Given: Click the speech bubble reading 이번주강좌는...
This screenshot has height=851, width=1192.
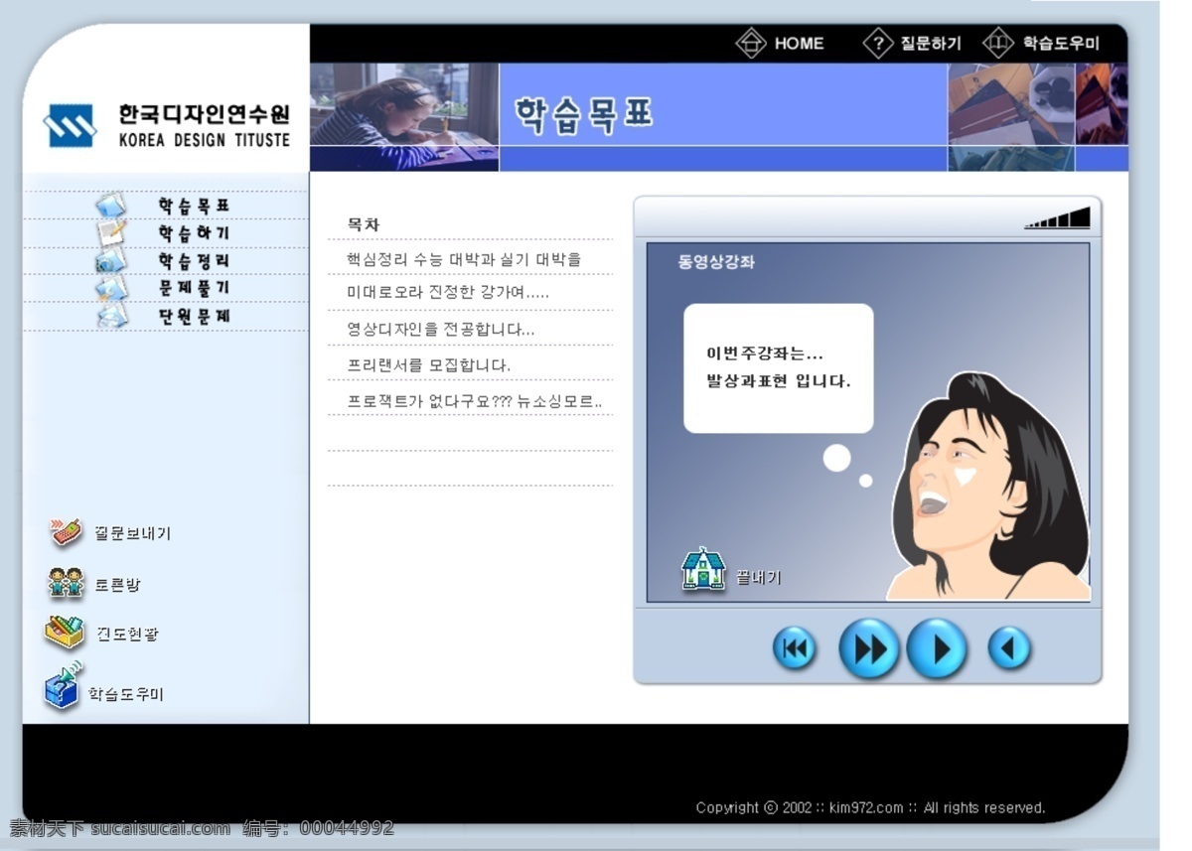Looking at the screenshot, I should (x=779, y=368).
